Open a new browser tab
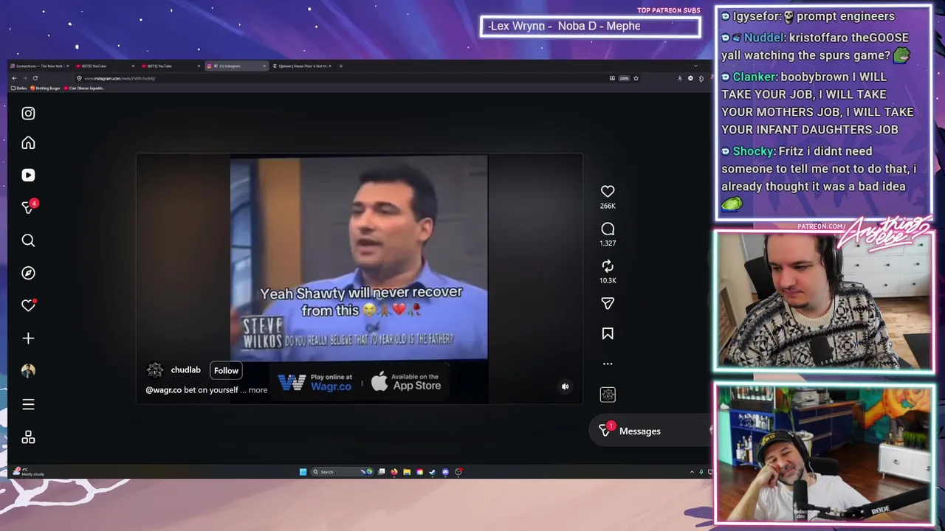This screenshot has height=531, width=945. 340,66
